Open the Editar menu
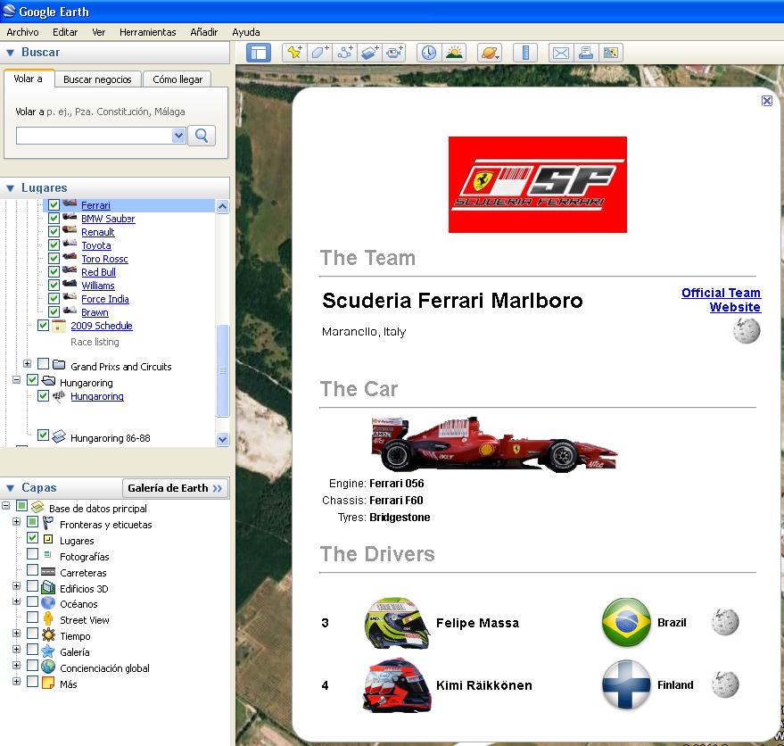The width and height of the screenshot is (784, 746). point(65,32)
